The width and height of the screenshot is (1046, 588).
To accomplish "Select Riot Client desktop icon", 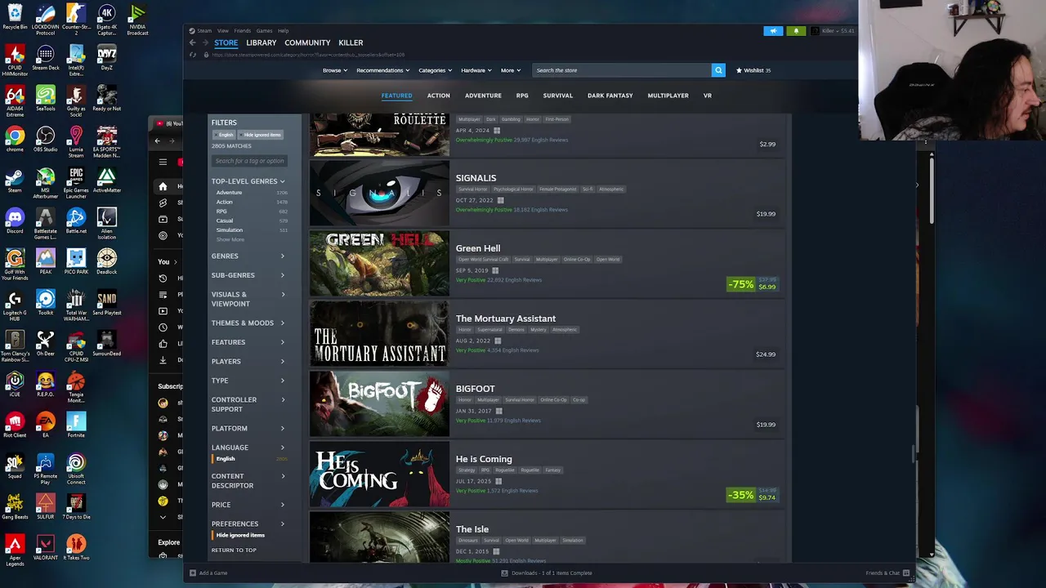I will tap(15, 425).
